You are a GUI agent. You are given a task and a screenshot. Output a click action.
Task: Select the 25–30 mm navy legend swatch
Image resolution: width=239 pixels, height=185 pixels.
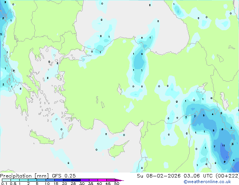pos(76,180)
